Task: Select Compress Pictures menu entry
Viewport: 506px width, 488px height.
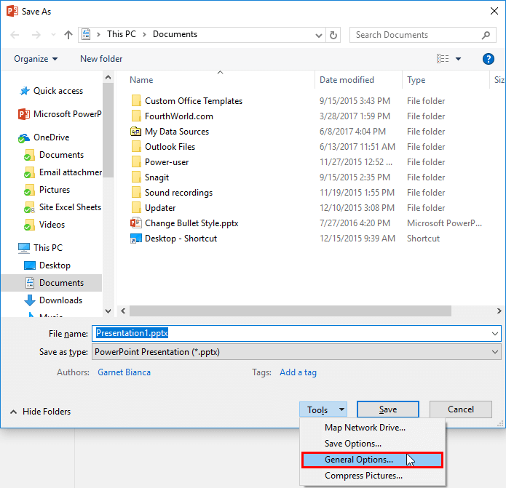Action: point(363,476)
